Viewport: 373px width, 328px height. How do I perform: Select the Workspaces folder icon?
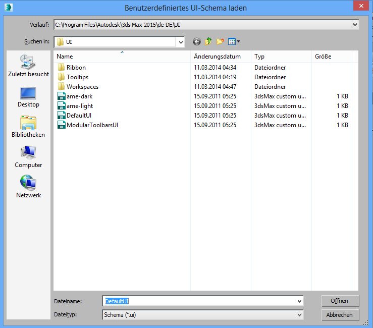(x=61, y=87)
